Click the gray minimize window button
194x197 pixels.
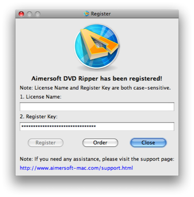coord(29,14)
